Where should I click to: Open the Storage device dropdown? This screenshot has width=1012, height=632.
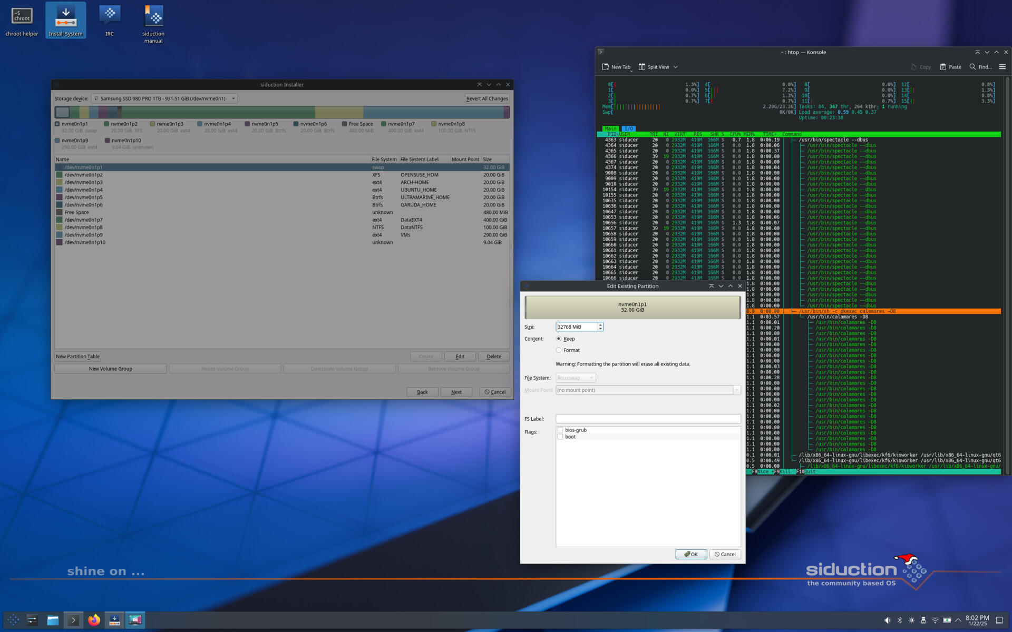pos(164,98)
